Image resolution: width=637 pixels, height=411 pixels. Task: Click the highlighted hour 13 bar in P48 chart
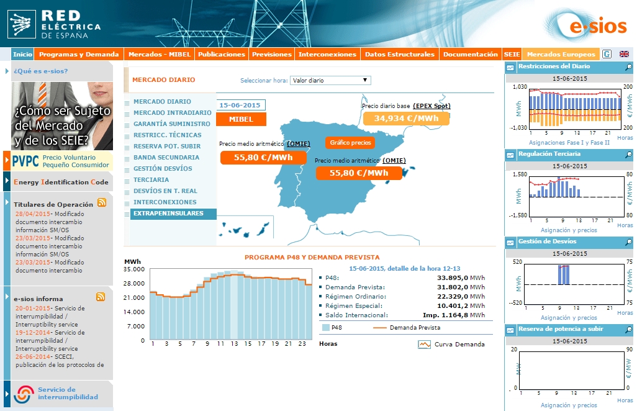coord(235,305)
